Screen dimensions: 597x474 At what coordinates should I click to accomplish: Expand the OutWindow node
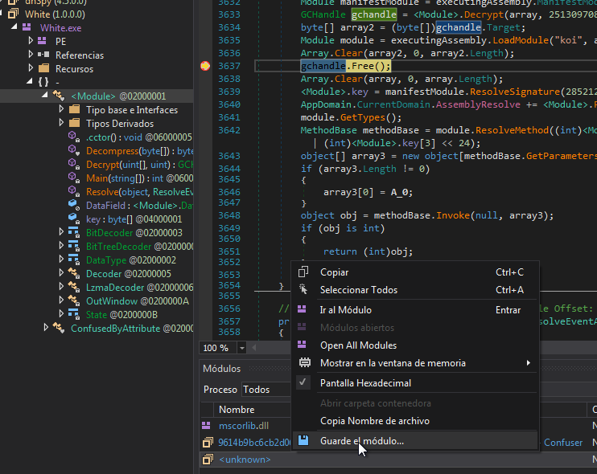[x=61, y=300]
